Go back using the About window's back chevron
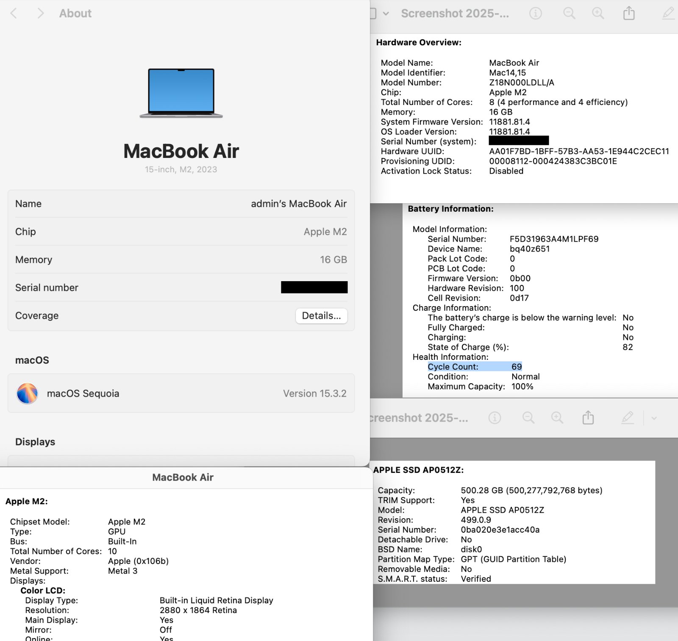 [14, 14]
